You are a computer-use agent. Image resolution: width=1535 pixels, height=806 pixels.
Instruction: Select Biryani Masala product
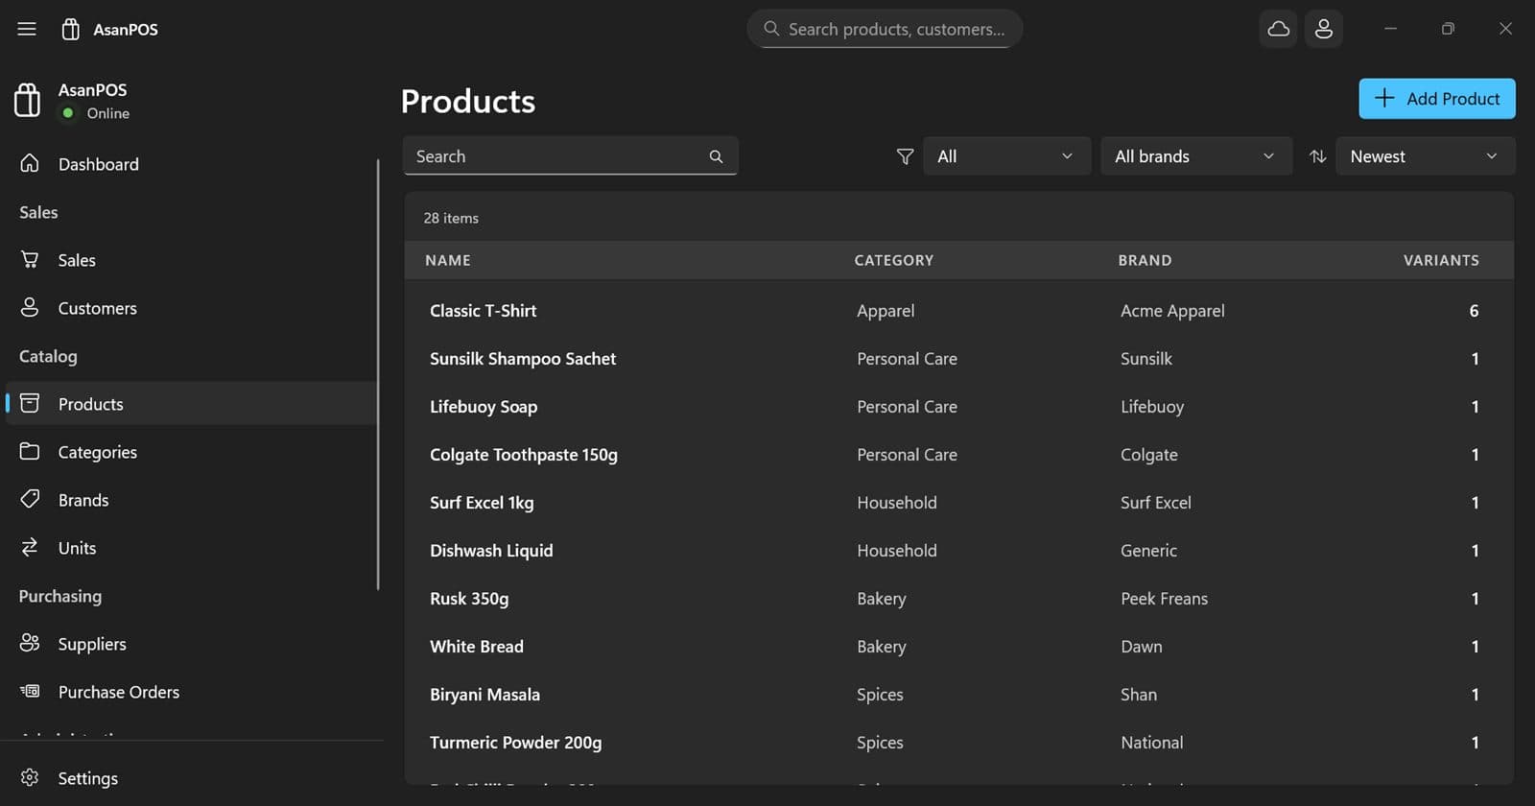(x=959, y=695)
